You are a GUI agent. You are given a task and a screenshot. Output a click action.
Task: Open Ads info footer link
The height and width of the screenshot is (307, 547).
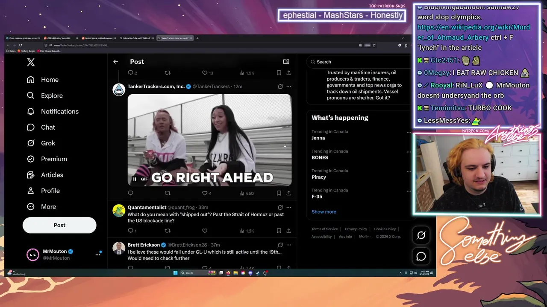(x=345, y=237)
